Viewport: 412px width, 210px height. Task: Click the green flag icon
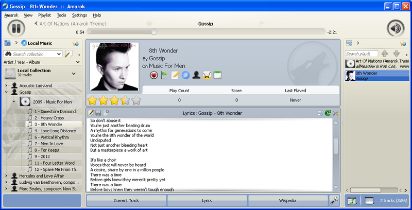(164, 75)
